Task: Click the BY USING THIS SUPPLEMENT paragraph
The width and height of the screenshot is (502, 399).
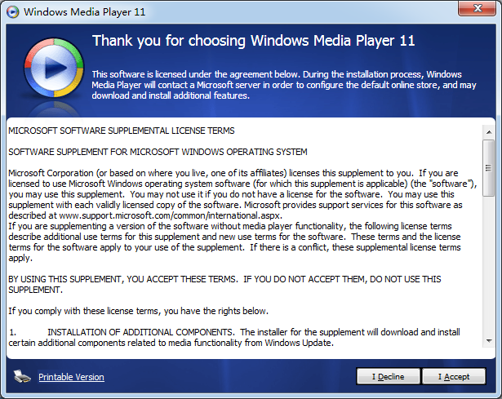Action: (224, 284)
